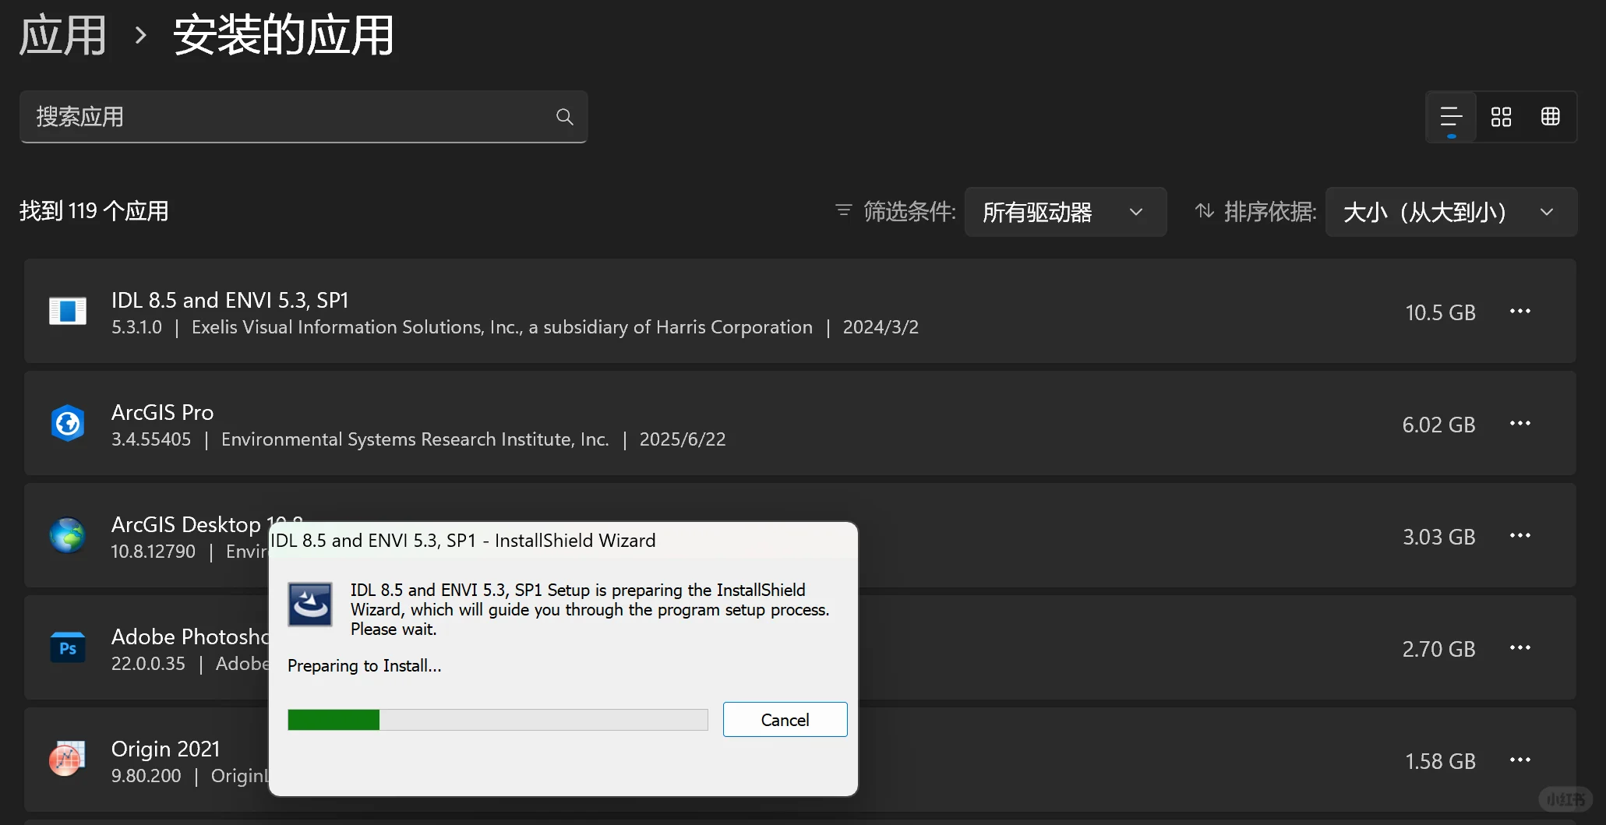Click the 2.70 GB size value

coord(1438,649)
